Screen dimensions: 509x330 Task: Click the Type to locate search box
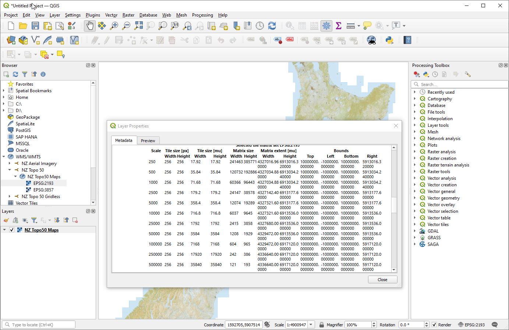point(39,325)
